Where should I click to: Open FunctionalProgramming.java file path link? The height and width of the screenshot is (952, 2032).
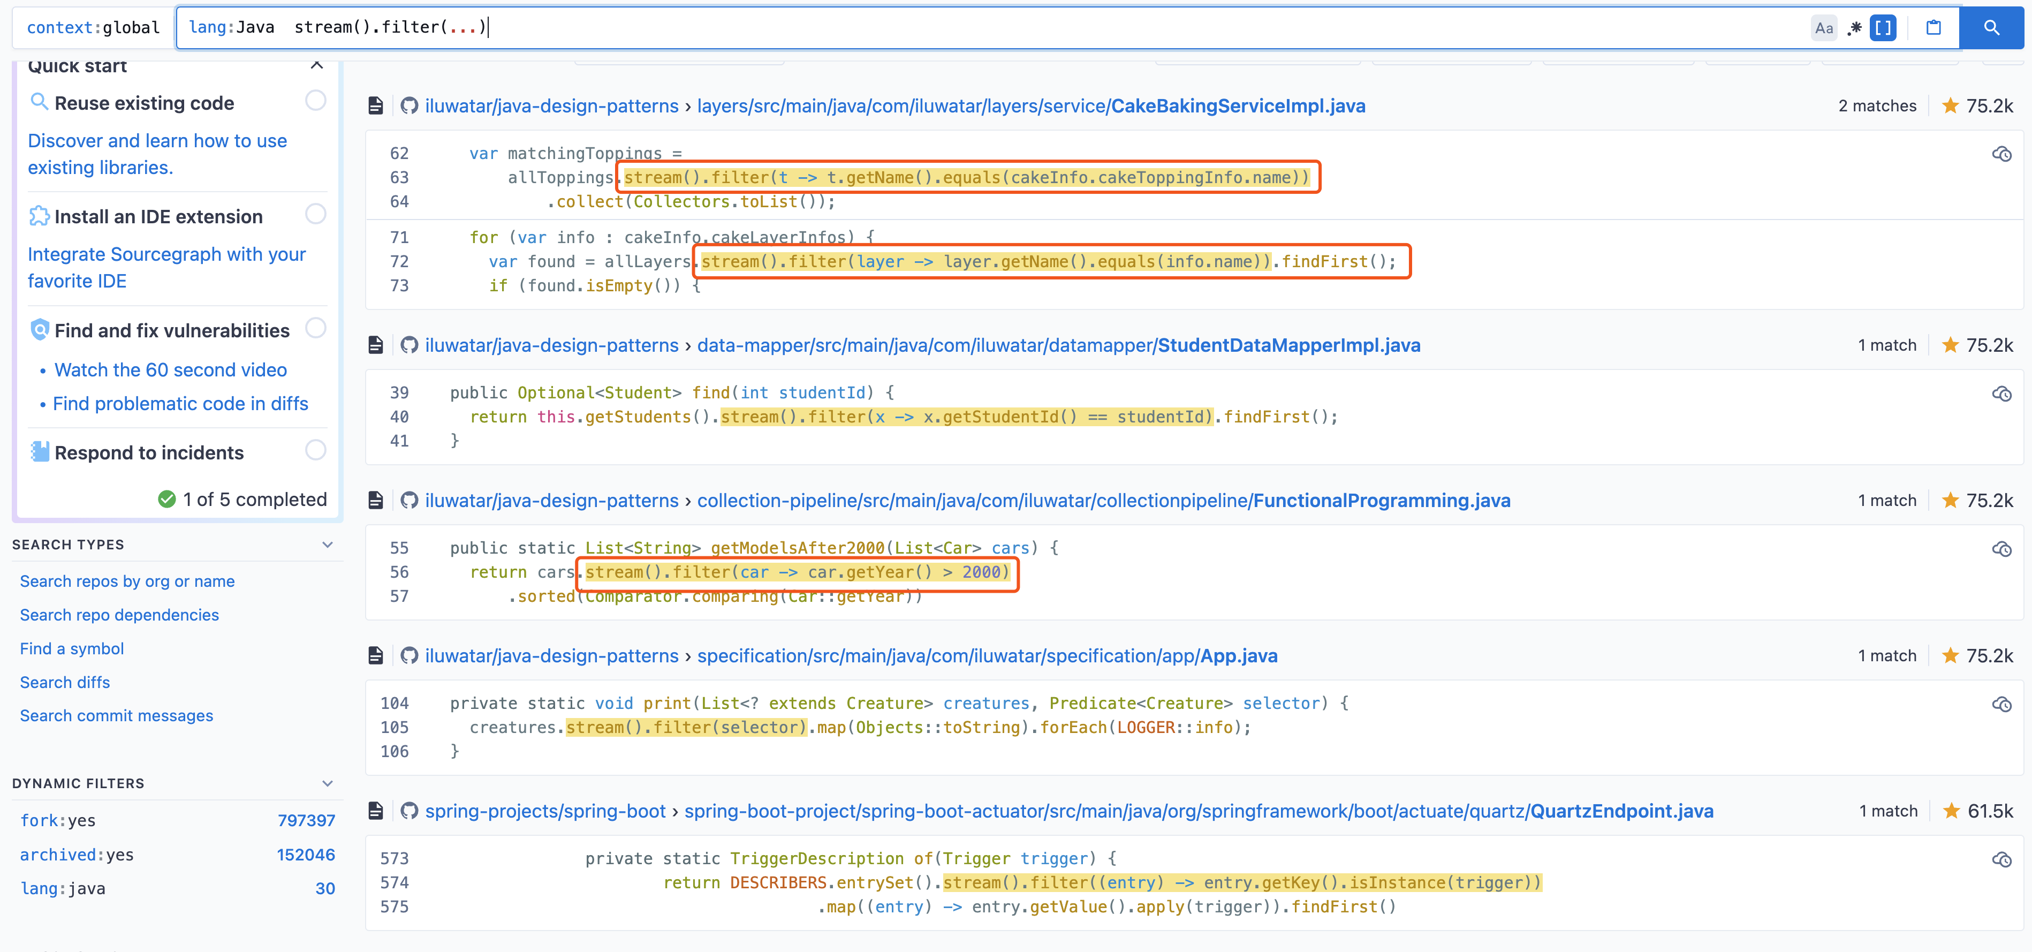pyautogui.click(x=1104, y=501)
